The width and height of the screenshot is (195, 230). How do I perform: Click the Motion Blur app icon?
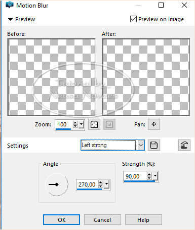[10, 5]
